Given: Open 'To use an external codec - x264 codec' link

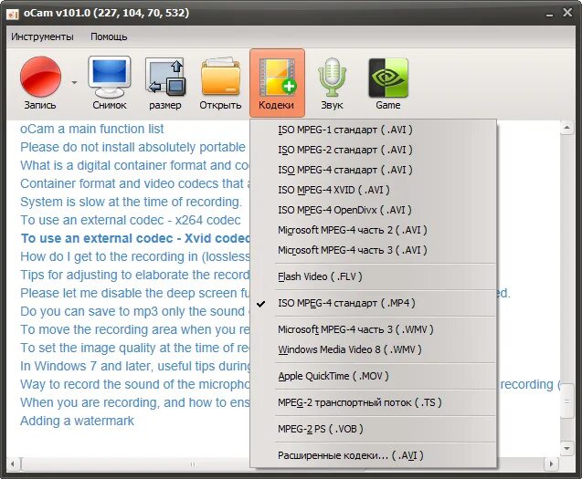Looking at the screenshot, I should click(131, 220).
